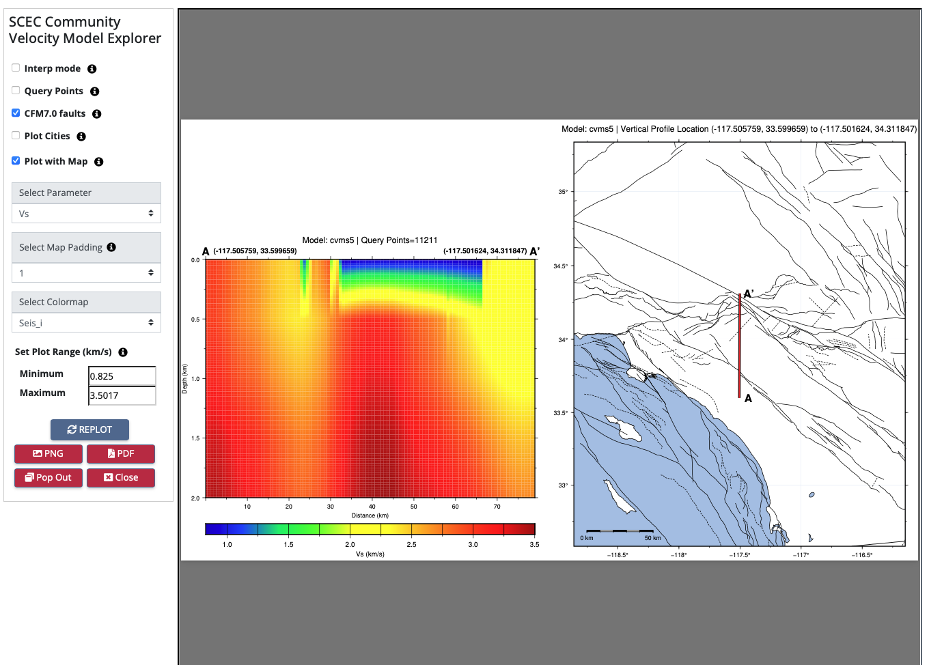Toggle the Plot Cities checkbox
929x665 pixels.
coord(16,135)
